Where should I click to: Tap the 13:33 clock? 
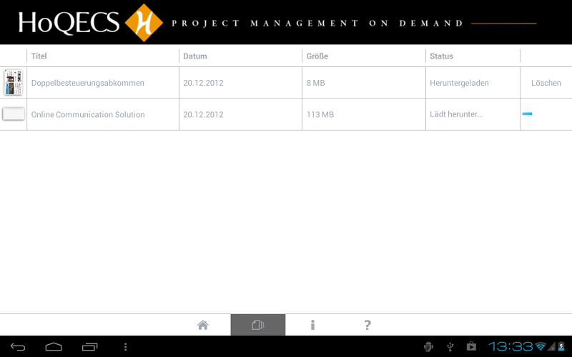pyautogui.click(x=511, y=346)
